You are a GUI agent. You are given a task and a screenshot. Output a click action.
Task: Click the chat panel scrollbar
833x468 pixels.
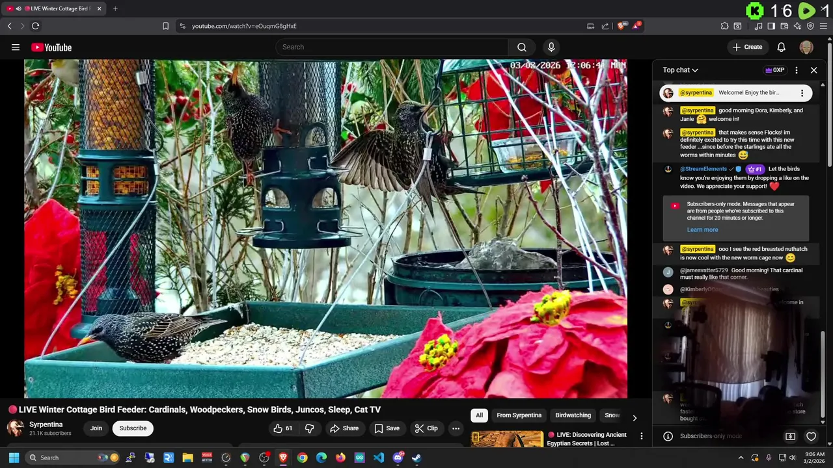(x=823, y=374)
